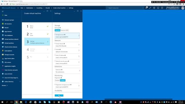The image size is (185, 104).
Task: Select step 3 Settings
Action: 37,42
